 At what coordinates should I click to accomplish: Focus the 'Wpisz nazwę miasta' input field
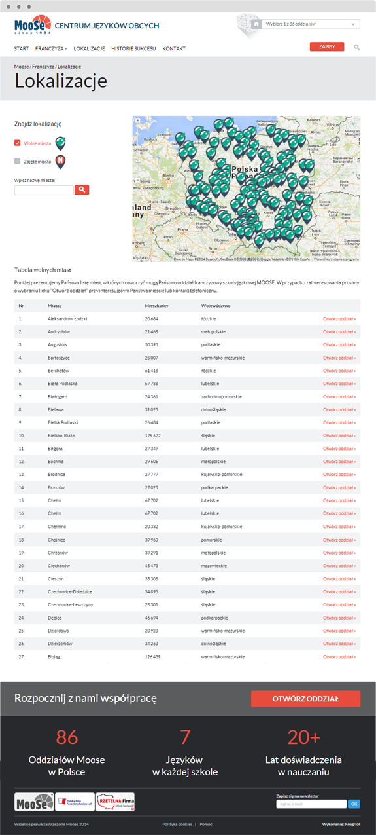pyautogui.click(x=44, y=190)
